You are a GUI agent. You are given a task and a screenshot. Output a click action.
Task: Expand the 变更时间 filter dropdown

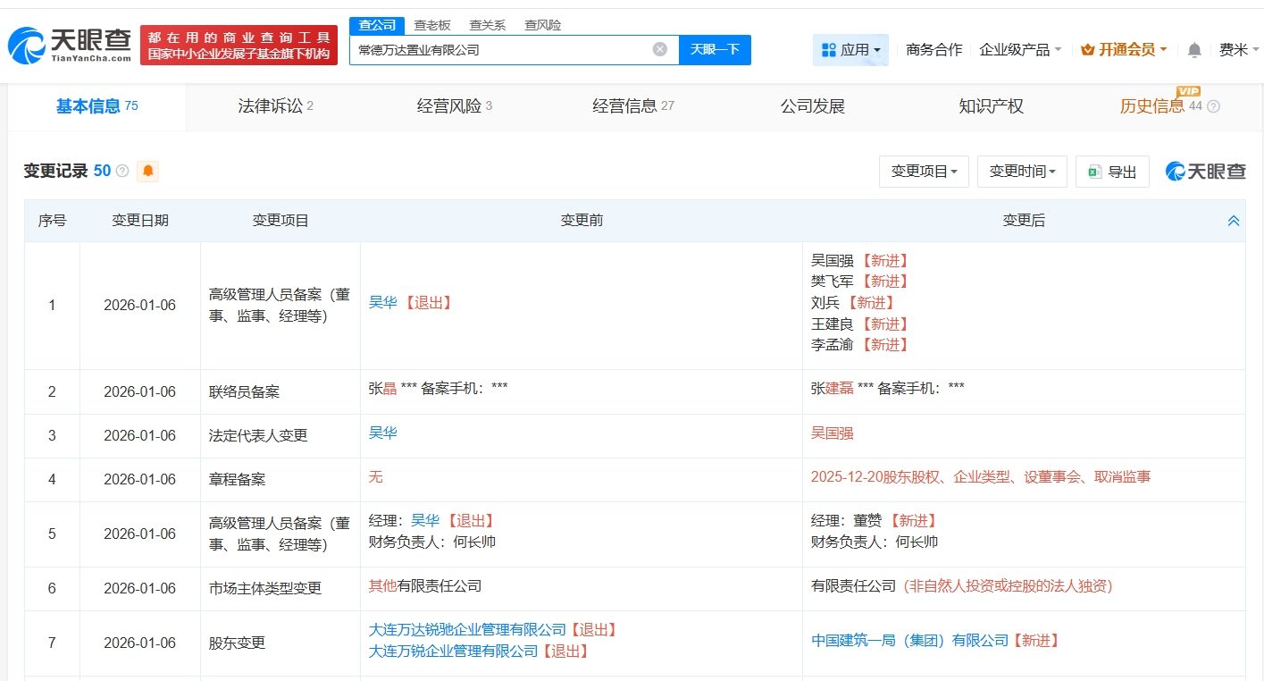(x=1022, y=172)
